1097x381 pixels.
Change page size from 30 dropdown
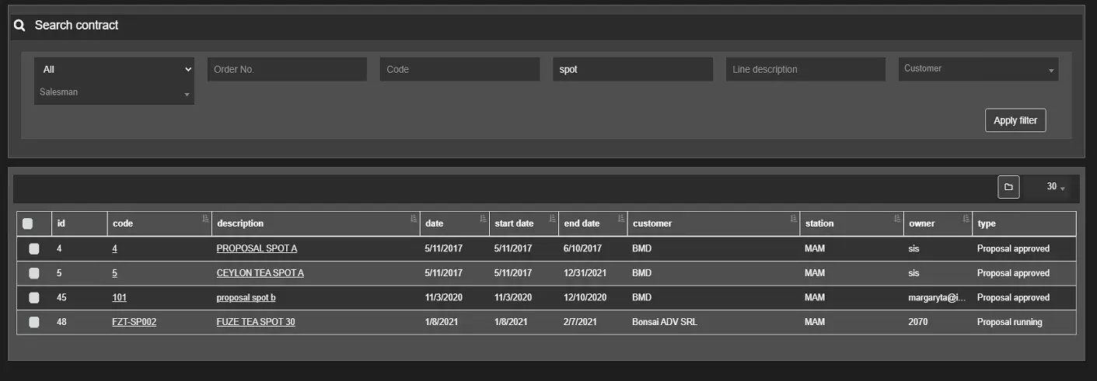pyautogui.click(x=1055, y=187)
